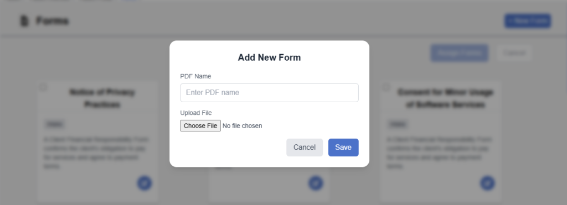Click status tag on Notice of Privacy Practices card
567x205 pixels.
click(55, 124)
